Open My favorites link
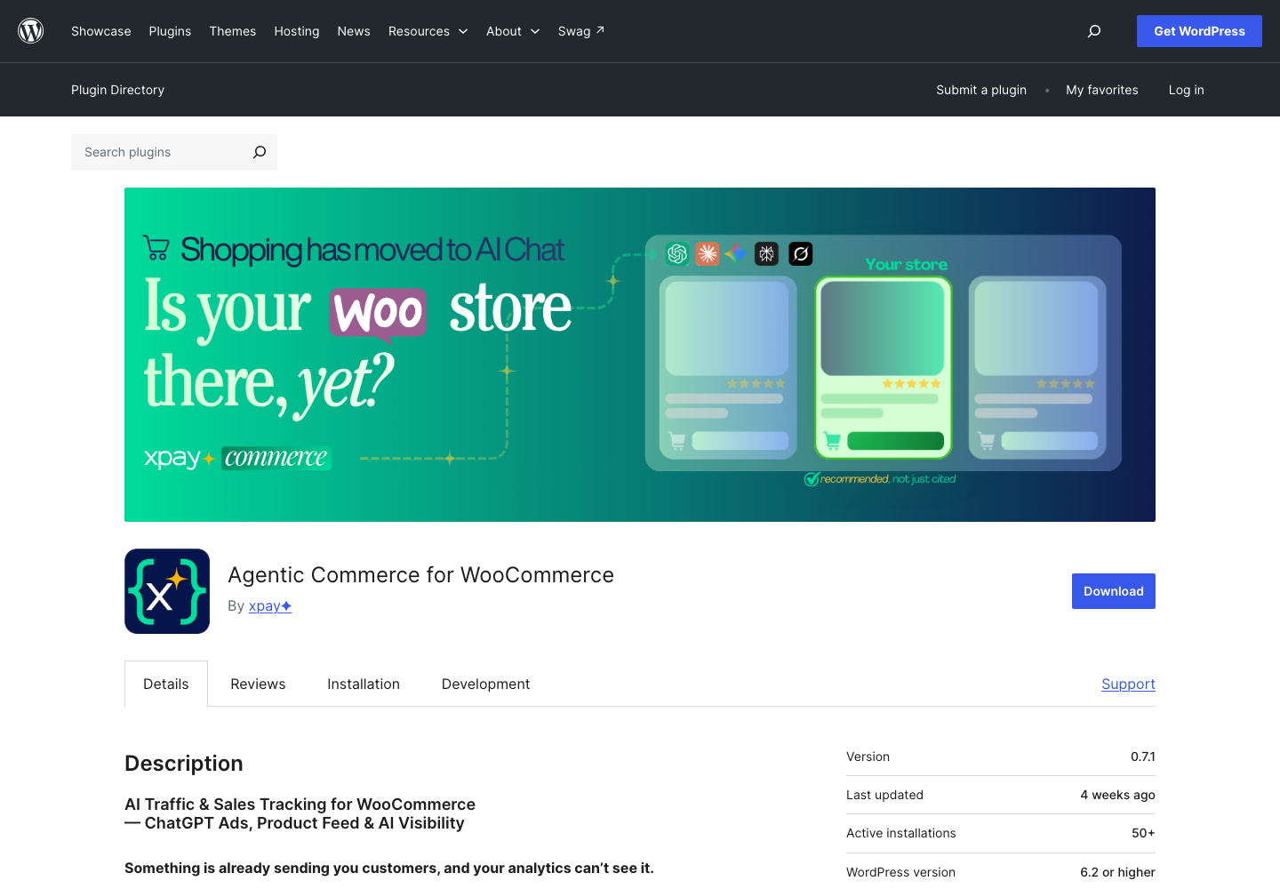Image resolution: width=1280 pixels, height=889 pixels. 1102,90
